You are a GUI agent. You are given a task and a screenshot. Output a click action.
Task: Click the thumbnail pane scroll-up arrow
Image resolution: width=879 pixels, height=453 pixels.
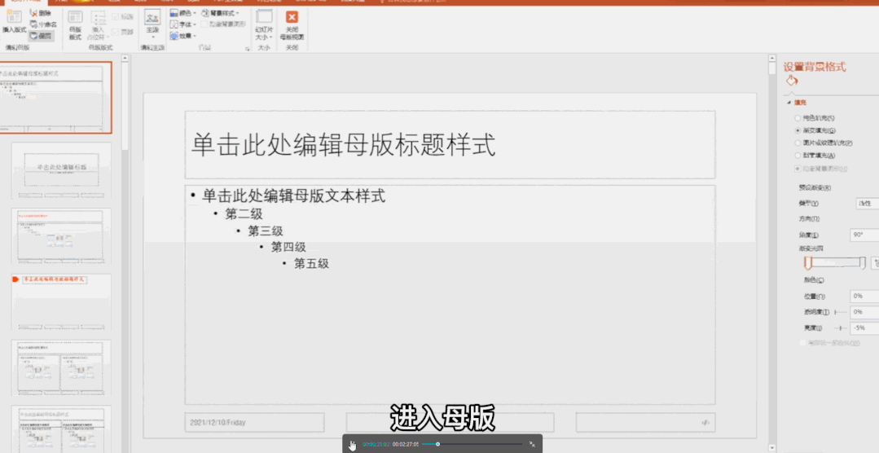pyautogui.click(x=125, y=59)
